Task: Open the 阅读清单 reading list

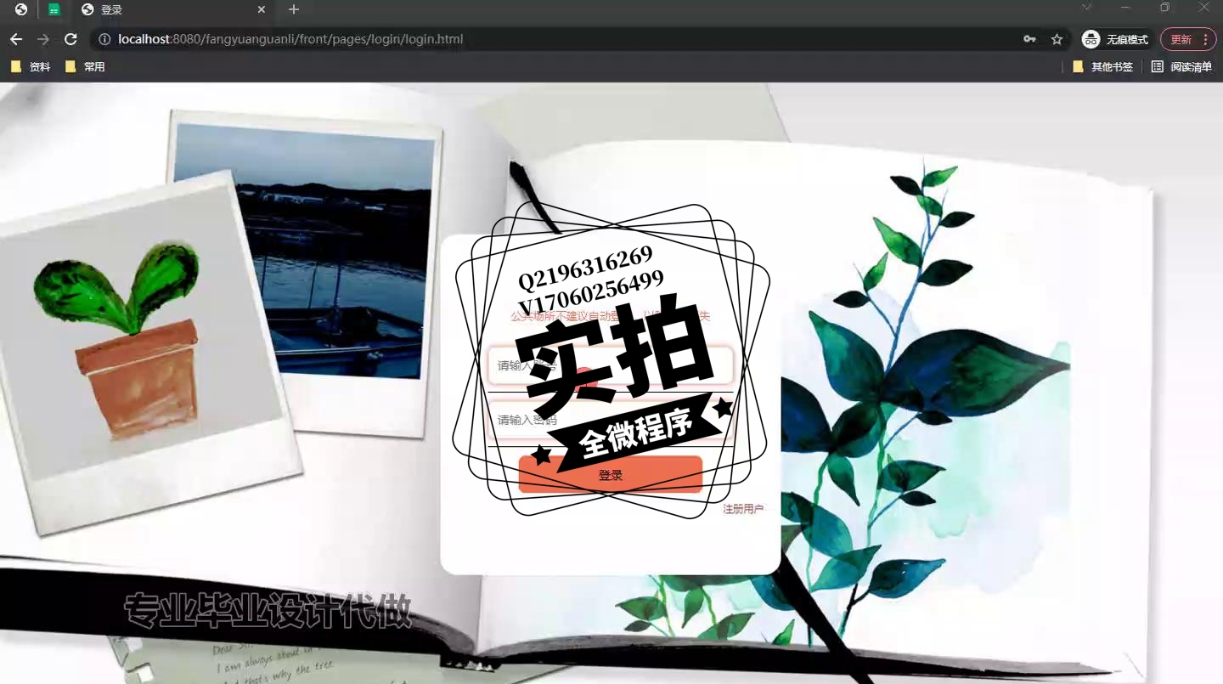Action: 1181,66
